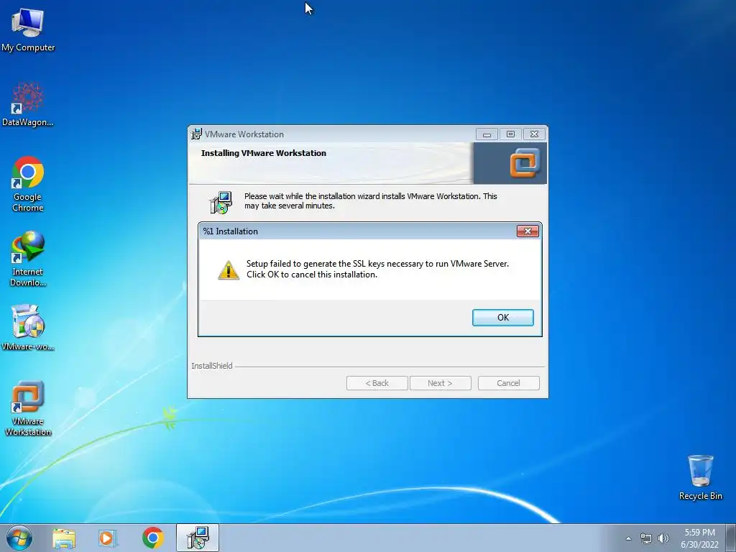
Task: Click the Show Desktop strip
Action: pyautogui.click(x=730, y=538)
